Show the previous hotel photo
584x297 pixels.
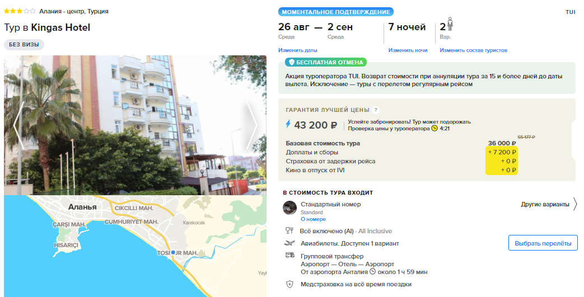[x=18, y=125]
